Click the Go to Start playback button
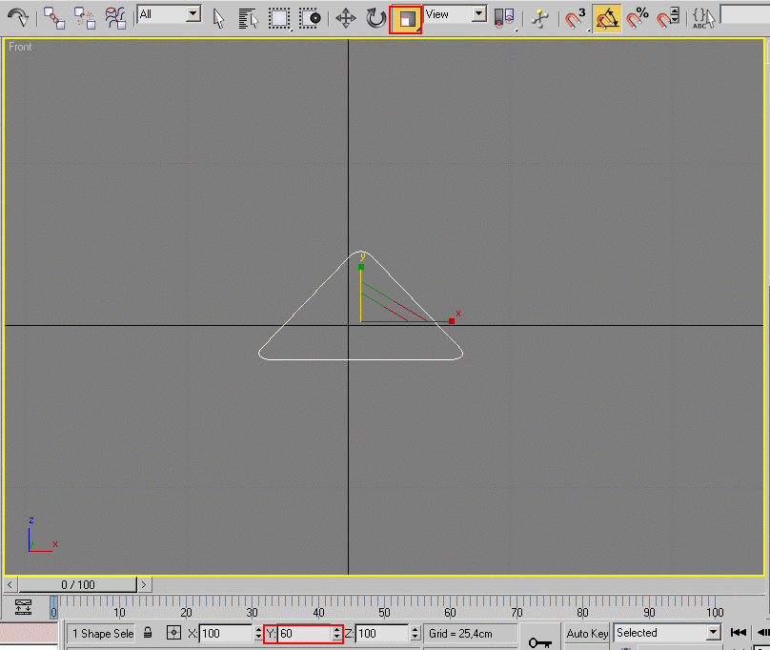 pos(739,633)
